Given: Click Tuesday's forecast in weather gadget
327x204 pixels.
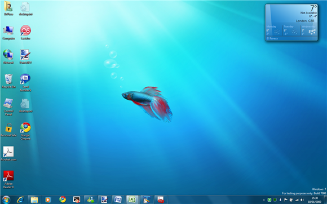Looking at the screenshot, I should coord(291,30).
